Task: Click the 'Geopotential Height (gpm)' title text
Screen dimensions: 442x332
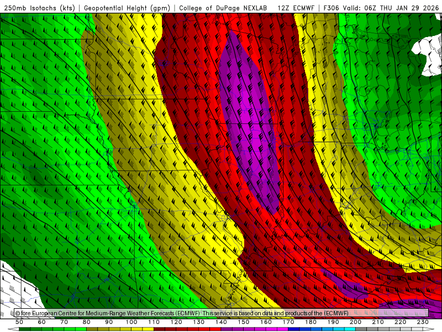Action: point(127,8)
